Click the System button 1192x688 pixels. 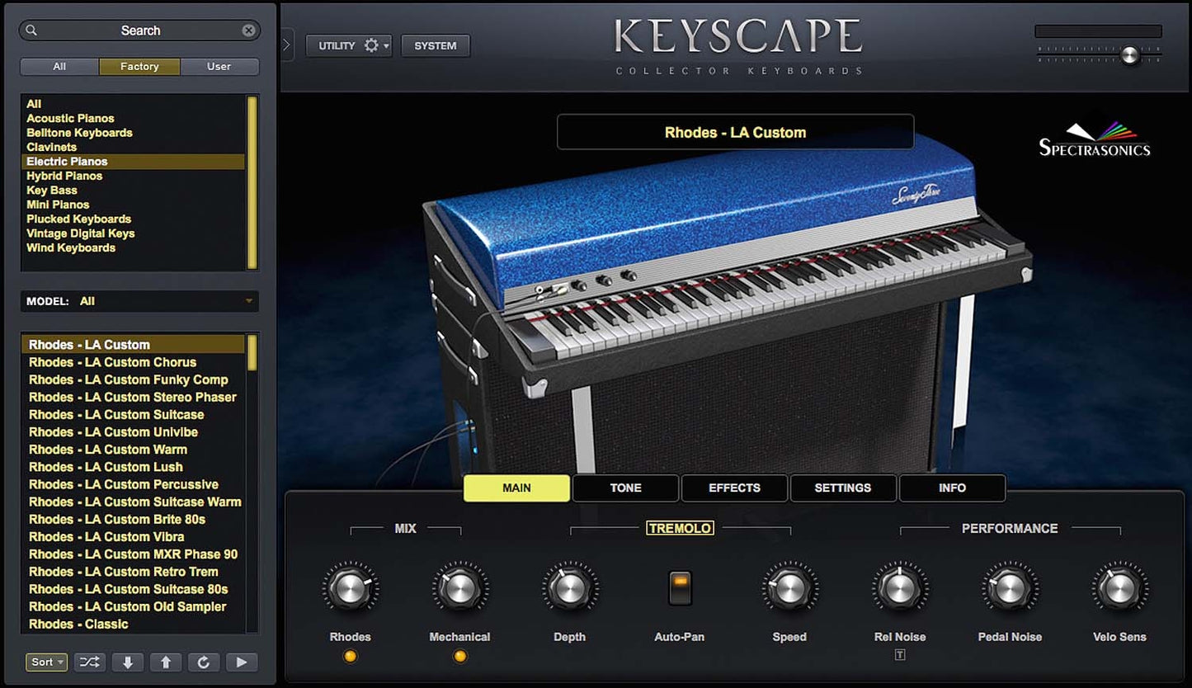(435, 46)
